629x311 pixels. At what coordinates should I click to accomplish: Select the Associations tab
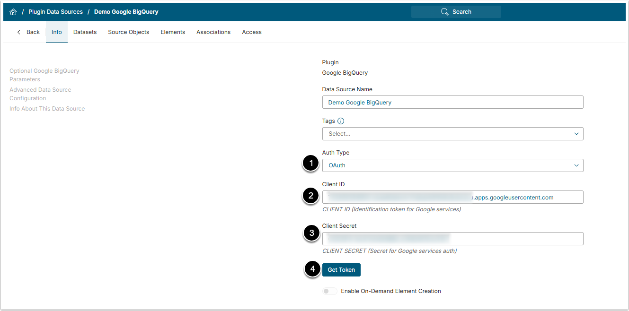point(213,32)
